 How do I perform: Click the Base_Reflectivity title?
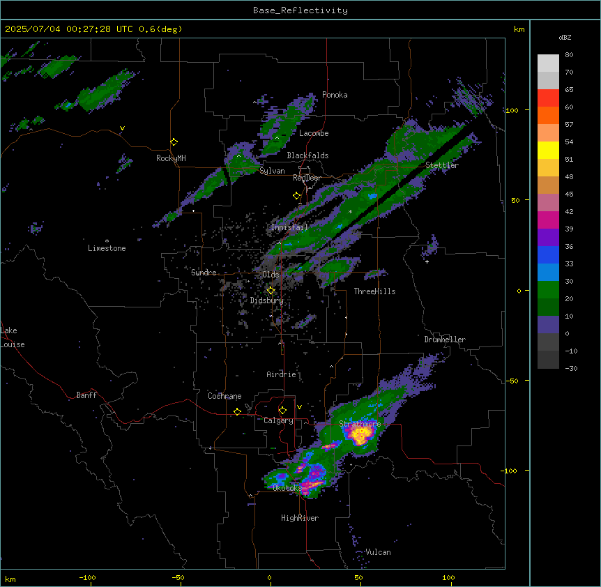click(300, 10)
